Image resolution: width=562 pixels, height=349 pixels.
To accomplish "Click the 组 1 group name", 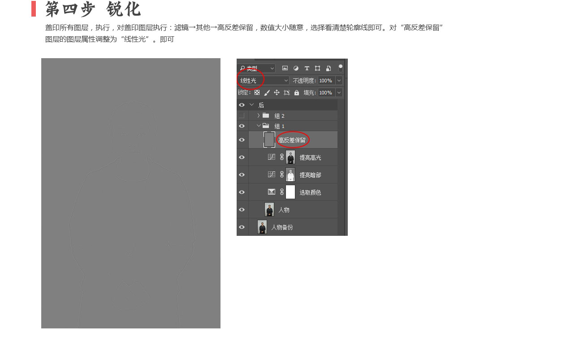I will [x=280, y=126].
